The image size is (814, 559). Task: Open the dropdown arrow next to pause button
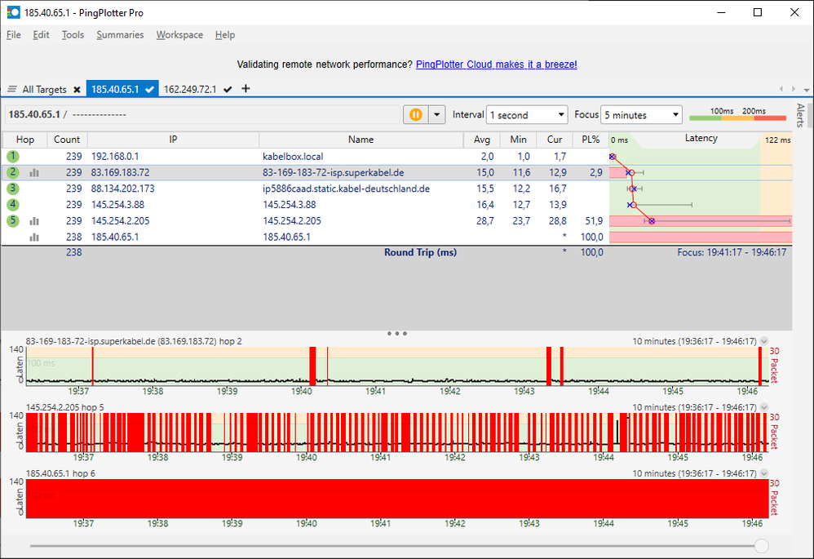(437, 114)
